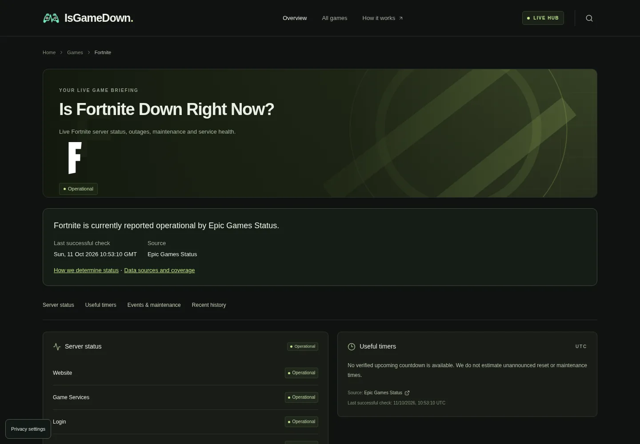Image resolution: width=640 pixels, height=444 pixels.
Task: Go to All games in navigation
Action: 335,18
